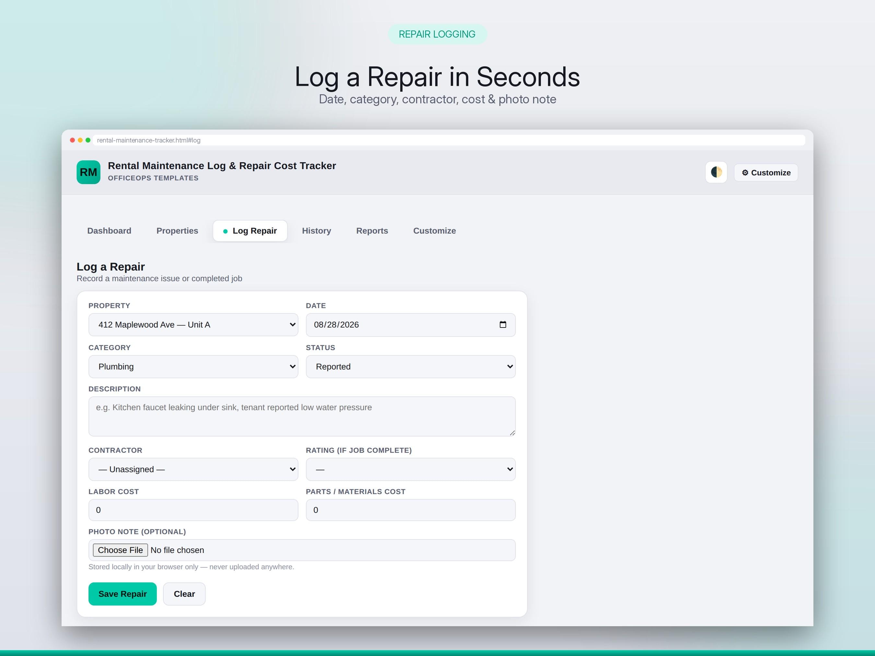Click the yellow minimize window dot
875x656 pixels.
click(x=80, y=140)
